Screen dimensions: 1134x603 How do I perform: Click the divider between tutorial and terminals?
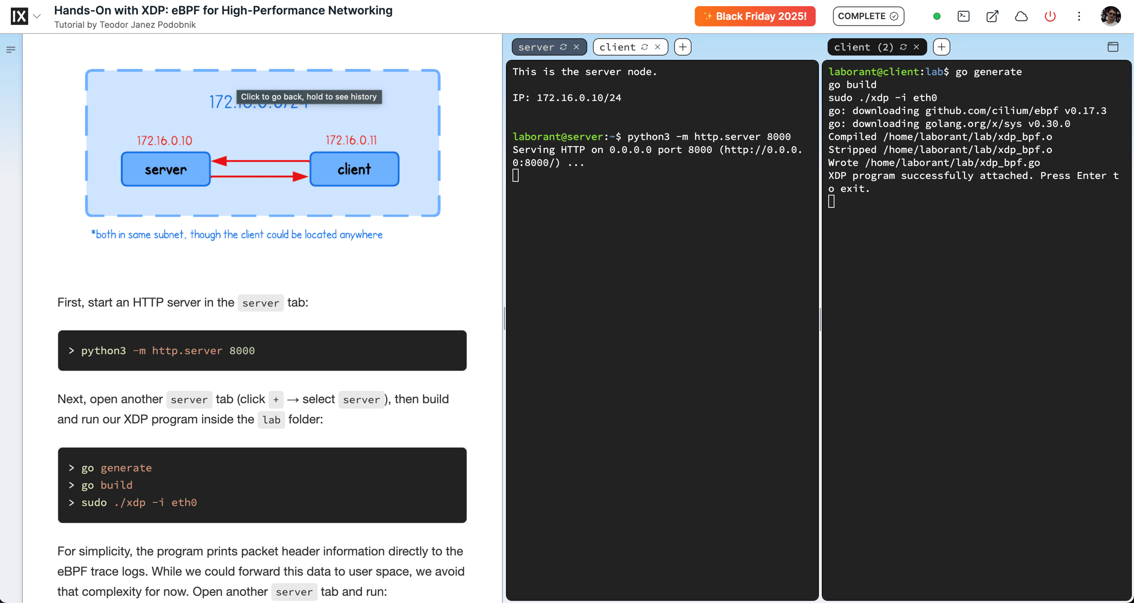click(504, 318)
